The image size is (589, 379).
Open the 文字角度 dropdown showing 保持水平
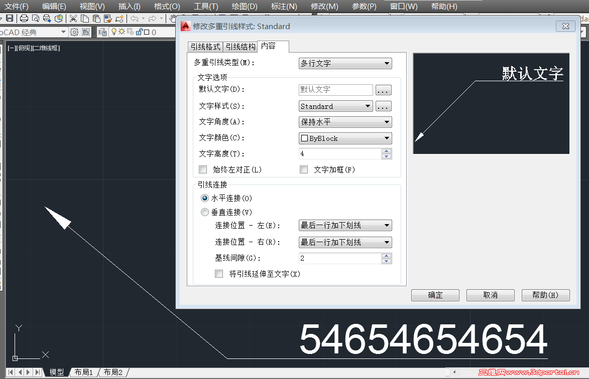[x=345, y=122]
